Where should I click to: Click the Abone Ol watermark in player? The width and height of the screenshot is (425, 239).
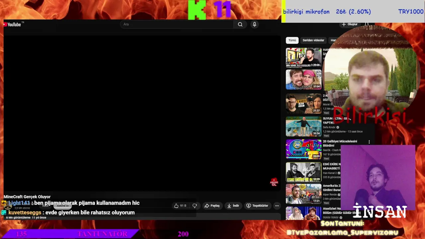[274, 182]
